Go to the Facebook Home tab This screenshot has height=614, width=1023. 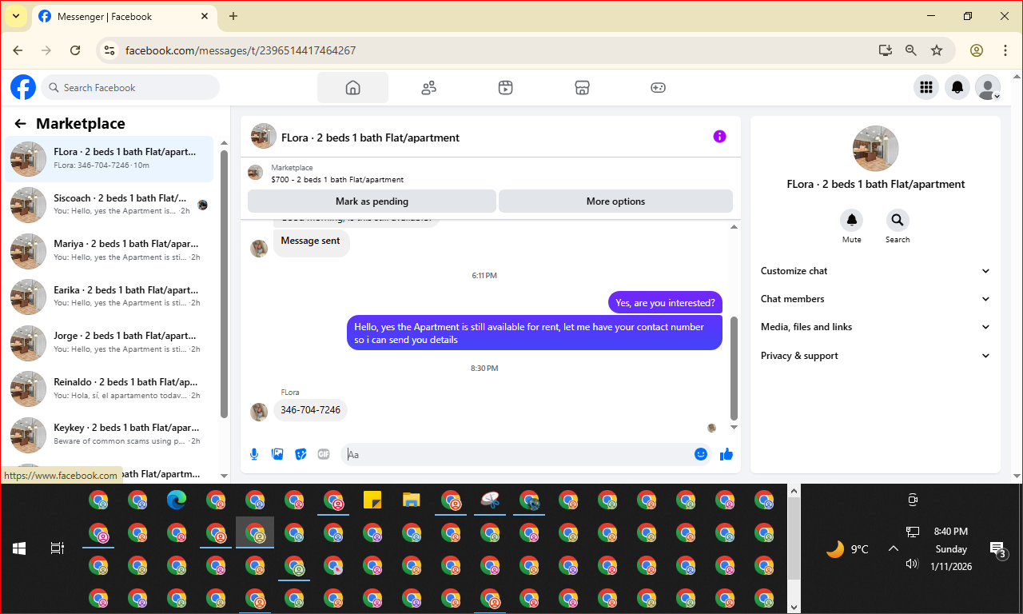(x=352, y=88)
